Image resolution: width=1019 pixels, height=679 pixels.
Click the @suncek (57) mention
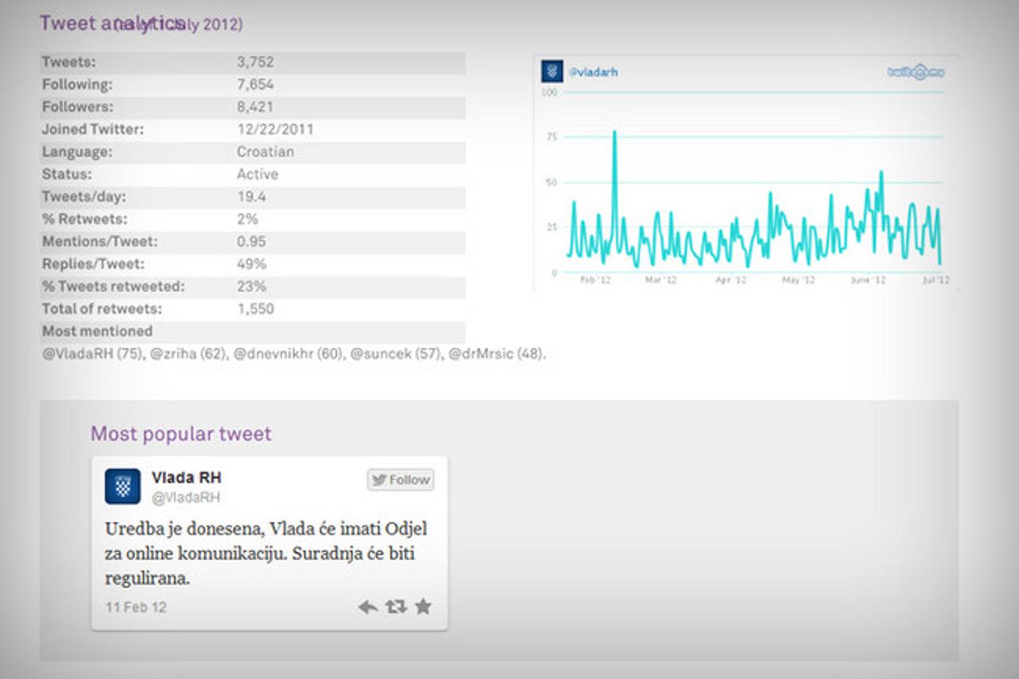click(396, 354)
